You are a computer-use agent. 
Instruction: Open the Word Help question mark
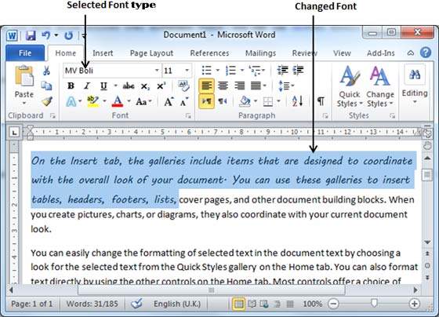tap(426, 53)
